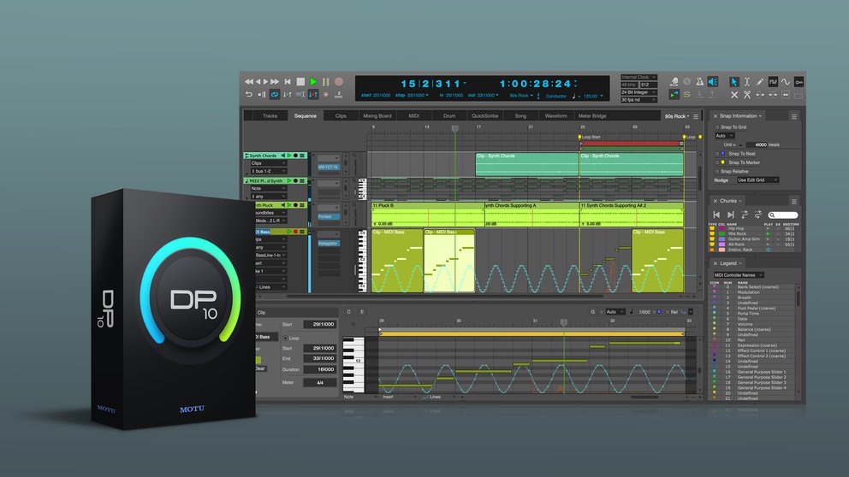Click the Chunks search field

[x=783, y=215]
